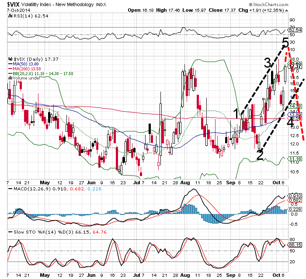
Task: Click the boxed 0.910 MACD axis tag
Action: (295, 196)
